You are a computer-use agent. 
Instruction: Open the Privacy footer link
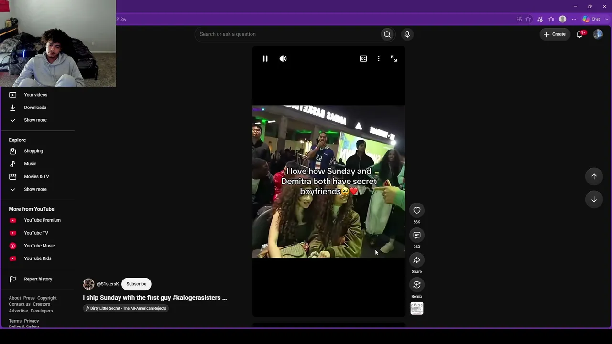(x=32, y=321)
